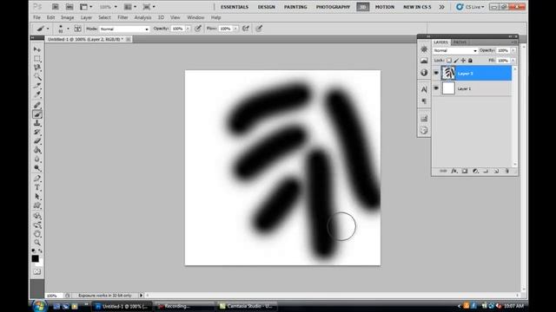Image resolution: width=556 pixels, height=312 pixels.
Task: Switch to the Essentials workspace
Action: (235, 7)
